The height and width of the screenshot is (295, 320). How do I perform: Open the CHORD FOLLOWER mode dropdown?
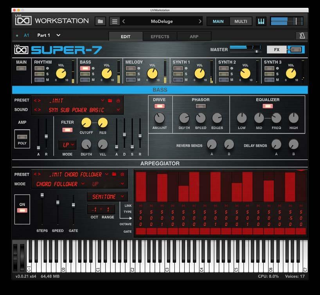83,184
